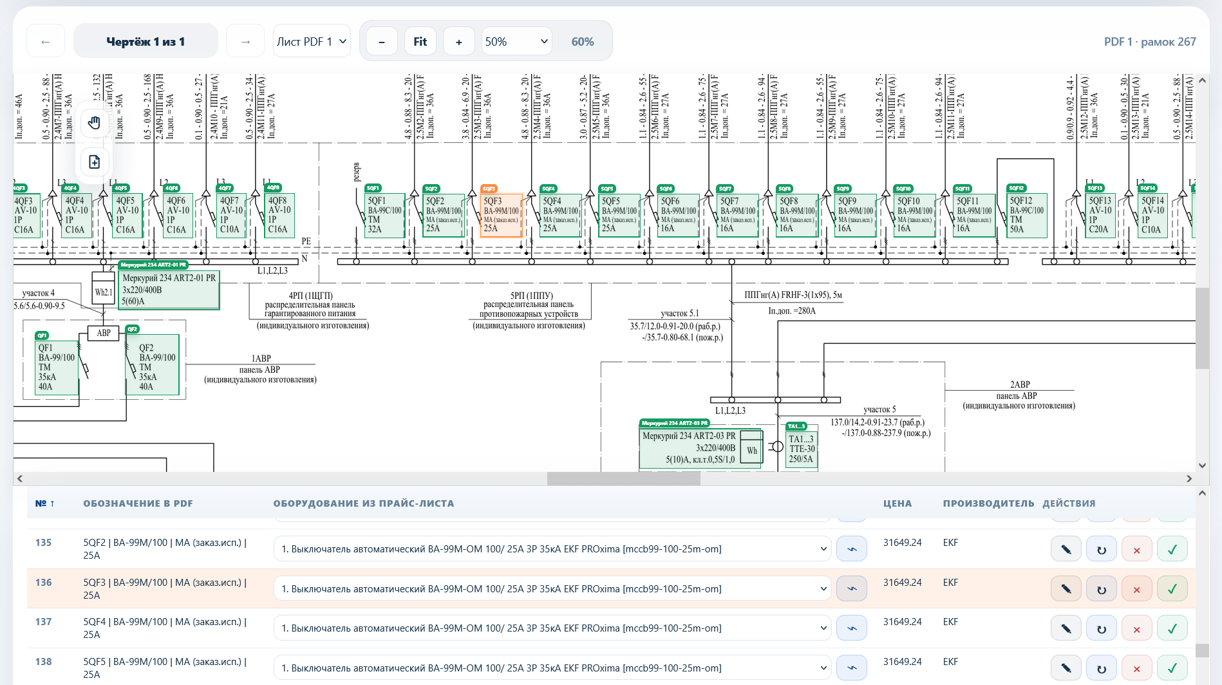Click the pencil edit icon for row 135
The image size is (1222, 685).
coord(1066,549)
